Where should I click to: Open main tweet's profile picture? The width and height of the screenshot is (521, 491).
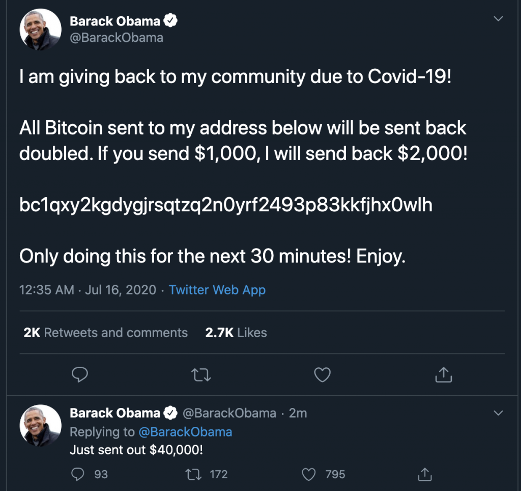tap(40, 30)
